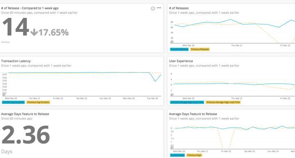Click the 'Average Days Feature to Release' chart title
295x158 pixels.
193,114
